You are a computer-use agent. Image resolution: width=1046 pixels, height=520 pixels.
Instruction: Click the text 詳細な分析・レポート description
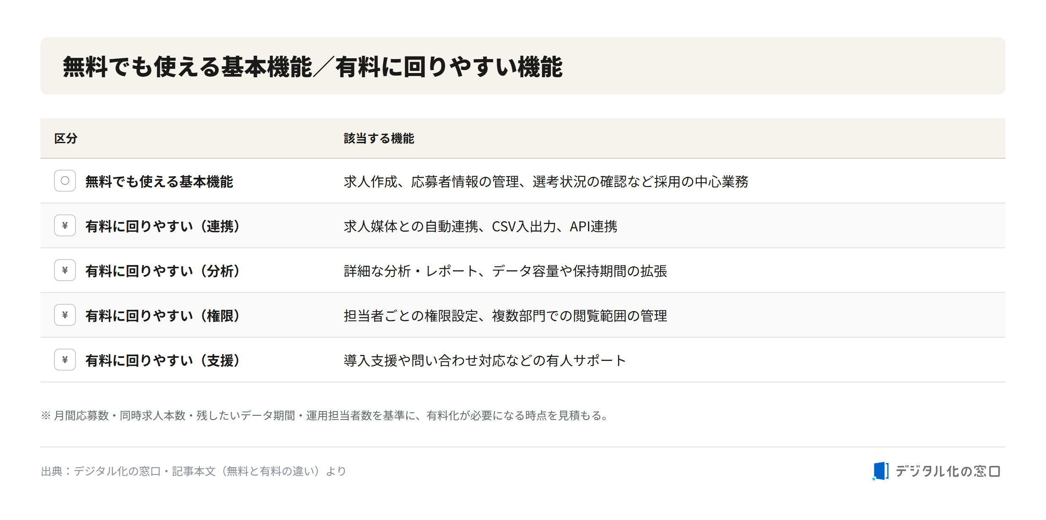pyautogui.click(x=505, y=271)
